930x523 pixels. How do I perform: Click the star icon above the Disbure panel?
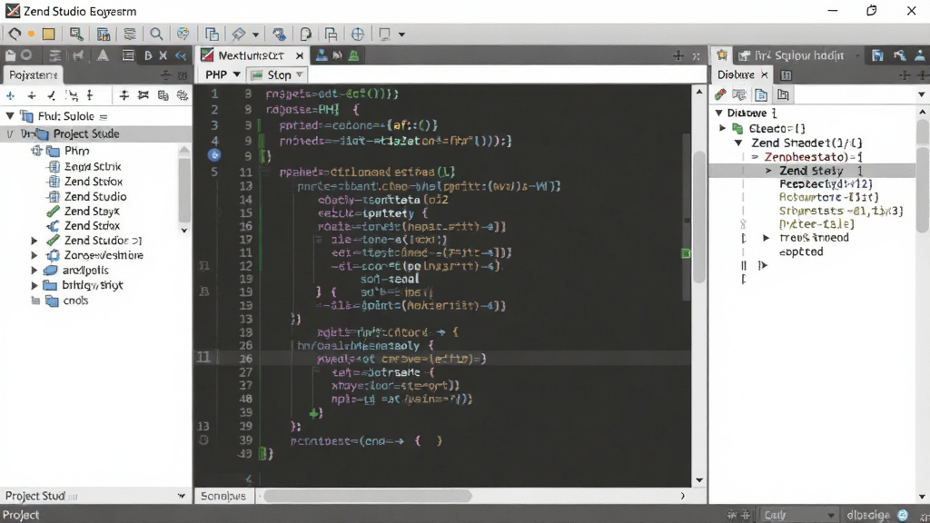pyautogui.click(x=722, y=55)
